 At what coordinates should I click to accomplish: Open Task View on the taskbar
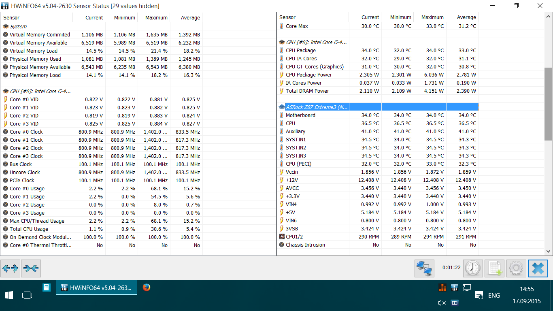(27, 295)
